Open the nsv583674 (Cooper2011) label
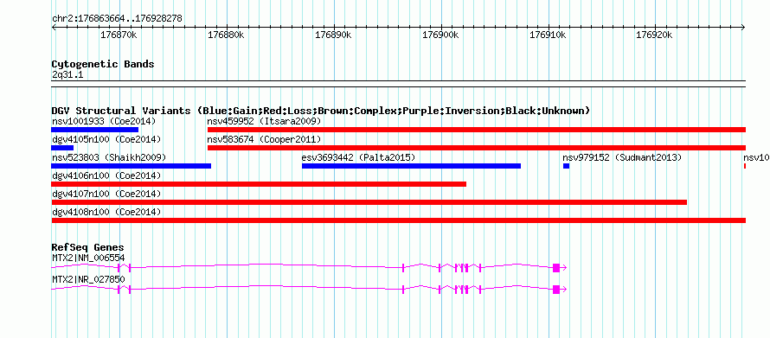Screen dimensions: 770x338 pyautogui.click(x=264, y=139)
